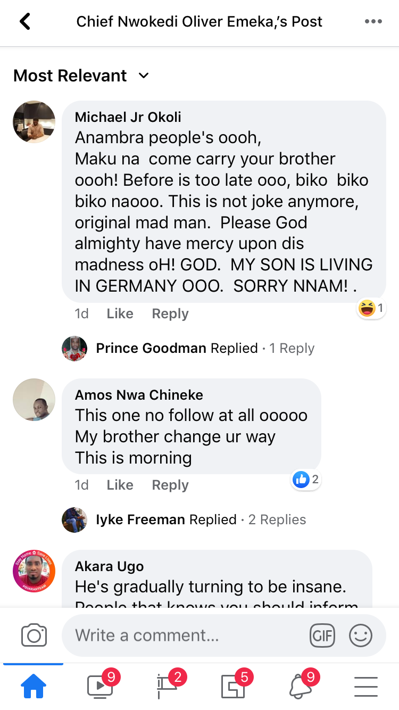This screenshot has width=399, height=710.
Task: Open the Watch video tab
Action: (101, 687)
